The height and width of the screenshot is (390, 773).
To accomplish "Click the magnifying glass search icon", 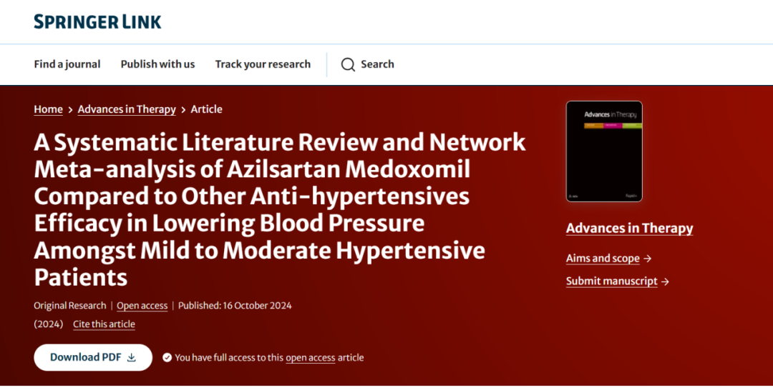I will [x=348, y=64].
